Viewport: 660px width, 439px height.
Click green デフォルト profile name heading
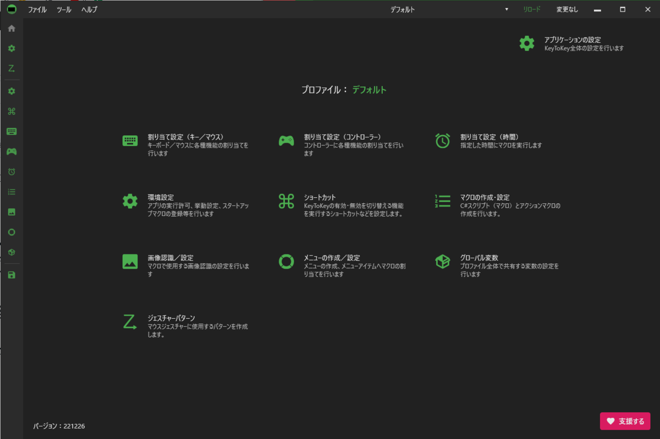coord(370,90)
